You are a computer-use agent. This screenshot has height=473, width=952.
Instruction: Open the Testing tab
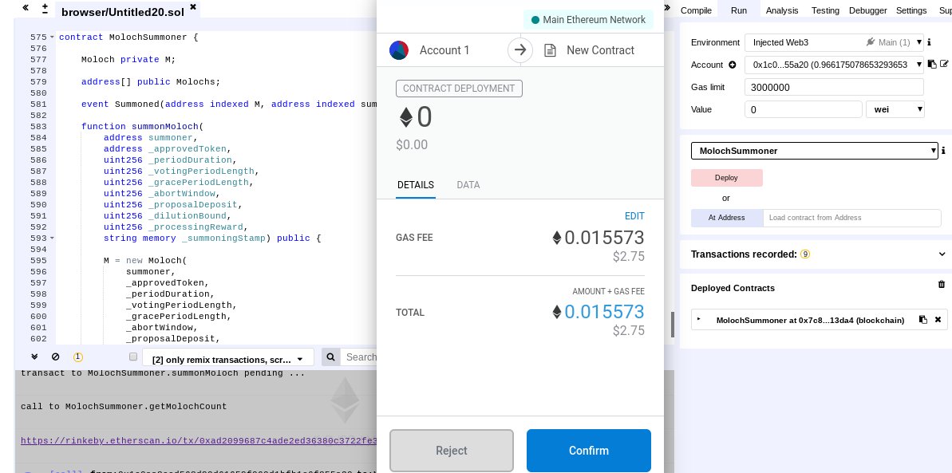(x=825, y=10)
